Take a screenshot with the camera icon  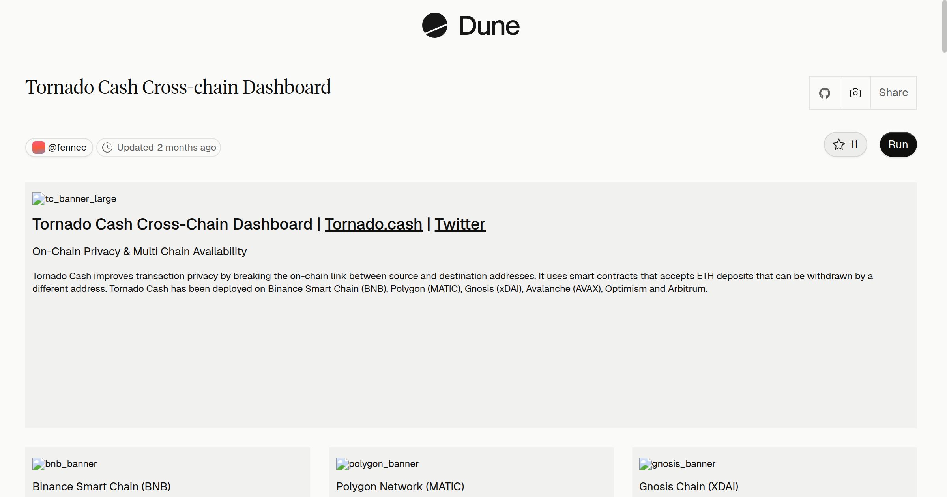855,93
